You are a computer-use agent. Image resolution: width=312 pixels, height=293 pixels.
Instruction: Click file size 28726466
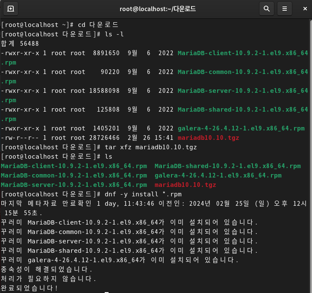[x=104, y=138]
